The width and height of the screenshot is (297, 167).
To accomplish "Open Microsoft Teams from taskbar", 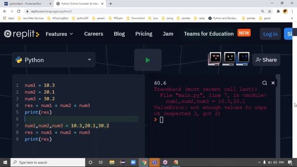I will (x=155, y=162).
